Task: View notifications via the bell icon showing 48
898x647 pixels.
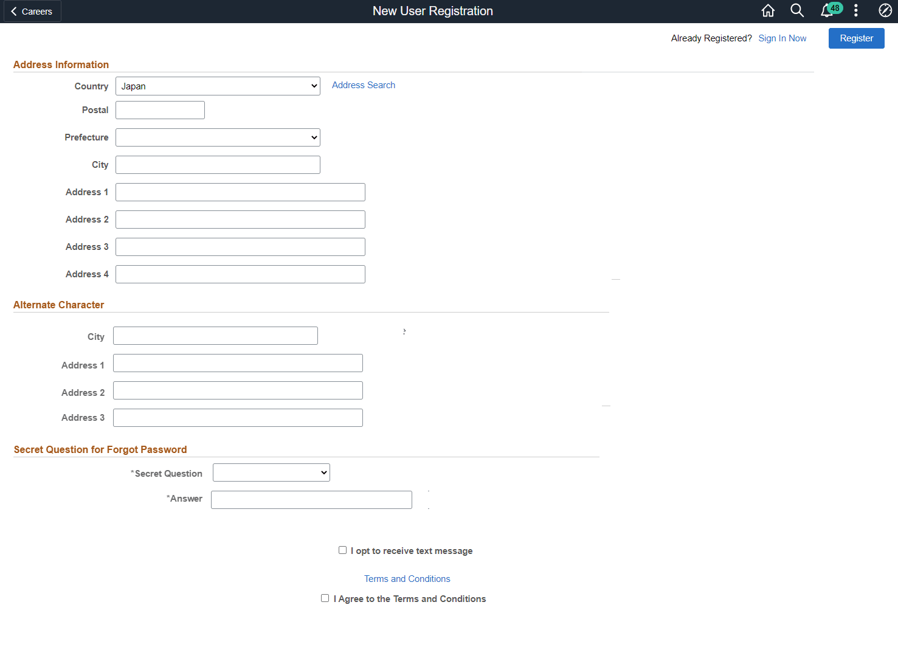Action: pyautogui.click(x=827, y=10)
